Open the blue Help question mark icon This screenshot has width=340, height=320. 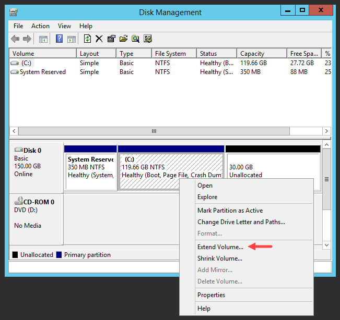(x=59, y=39)
